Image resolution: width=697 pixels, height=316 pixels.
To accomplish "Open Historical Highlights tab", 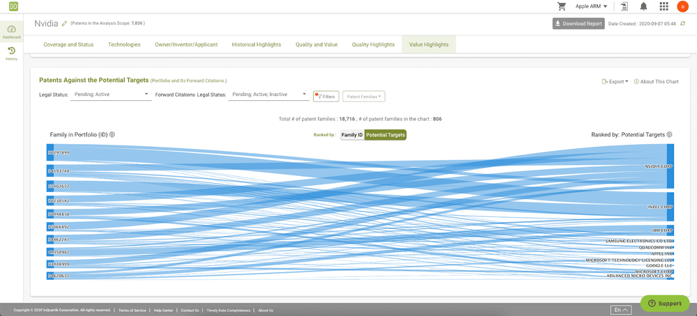I will click(x=256, y=45).
